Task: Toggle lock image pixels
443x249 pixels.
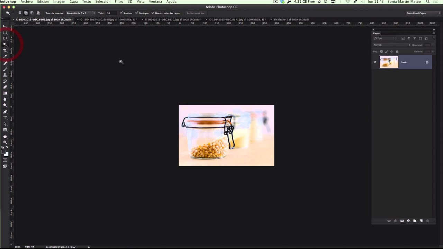Action: pos(387,52)
